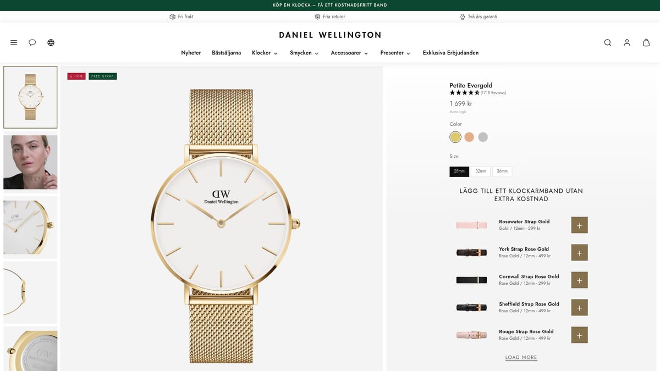Screen dimensions: 660x371
Task: Open search with the magnifier icon
Action: [x=608, y=42]
